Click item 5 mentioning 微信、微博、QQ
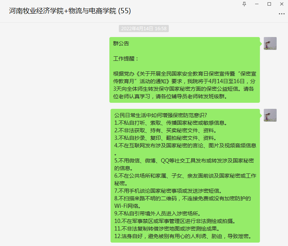 (x=184, y=161)
